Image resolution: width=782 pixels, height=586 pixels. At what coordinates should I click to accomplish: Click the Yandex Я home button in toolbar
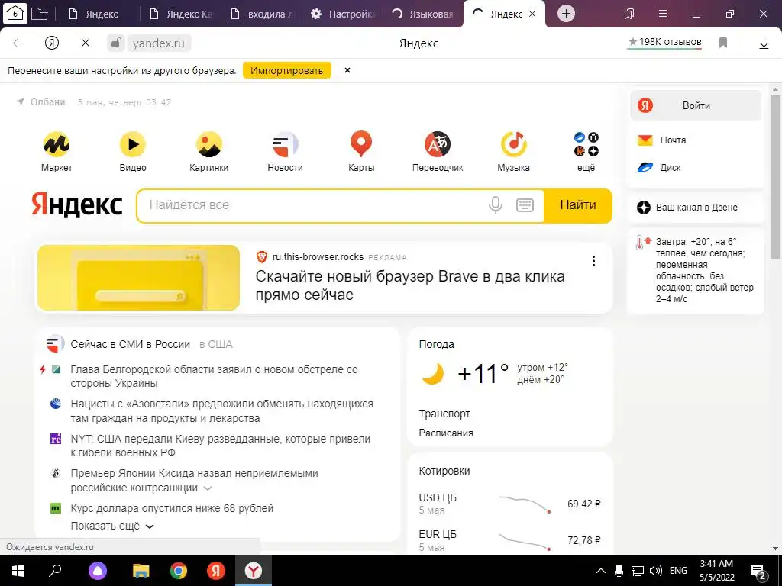(52, 43)
